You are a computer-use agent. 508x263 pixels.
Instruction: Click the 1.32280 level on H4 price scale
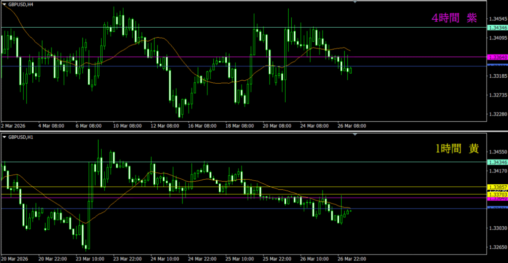click(498, 114)
